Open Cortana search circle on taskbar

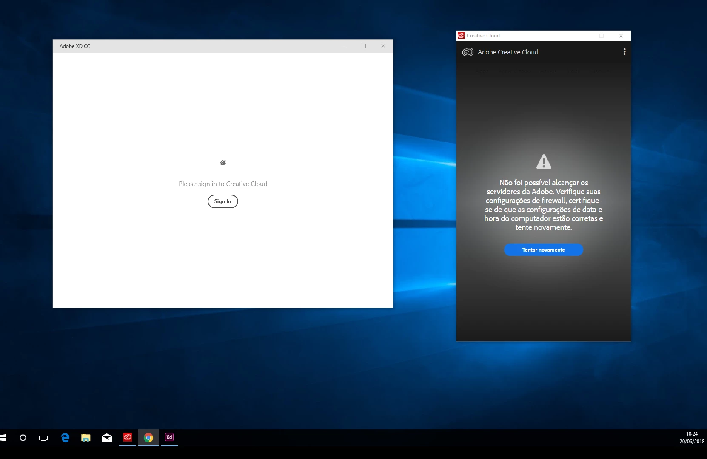click(x=23, y=437)
